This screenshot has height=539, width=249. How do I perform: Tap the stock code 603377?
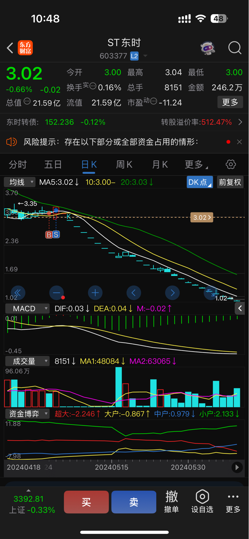[113, 56]
